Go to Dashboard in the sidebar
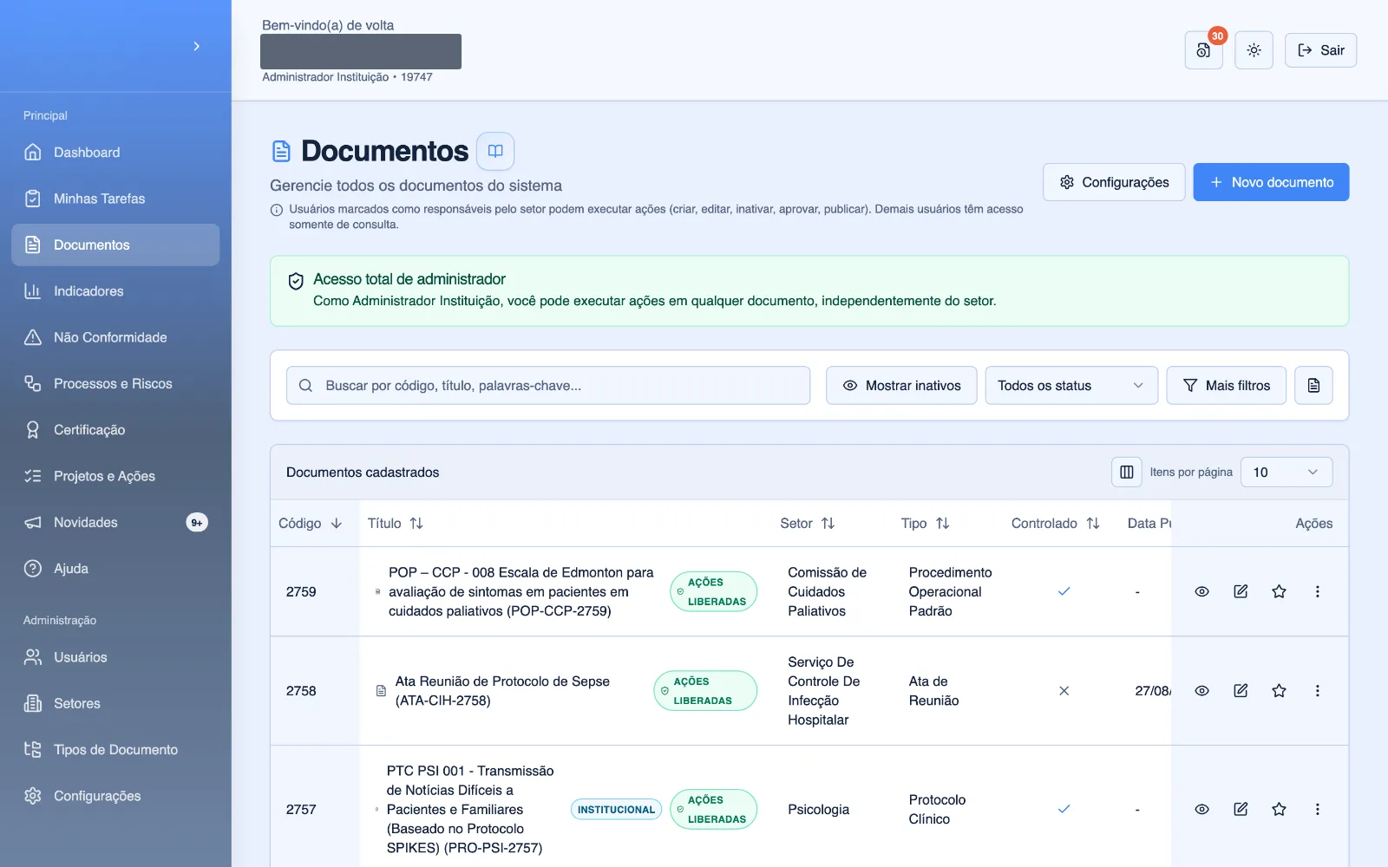Viewport: 1388px width, 867px height. point(115,153)
